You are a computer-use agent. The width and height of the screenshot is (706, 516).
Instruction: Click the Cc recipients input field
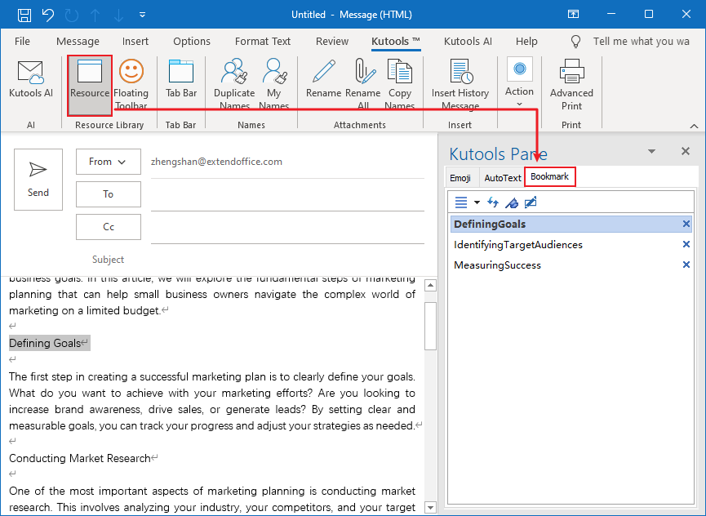point(287,227)
